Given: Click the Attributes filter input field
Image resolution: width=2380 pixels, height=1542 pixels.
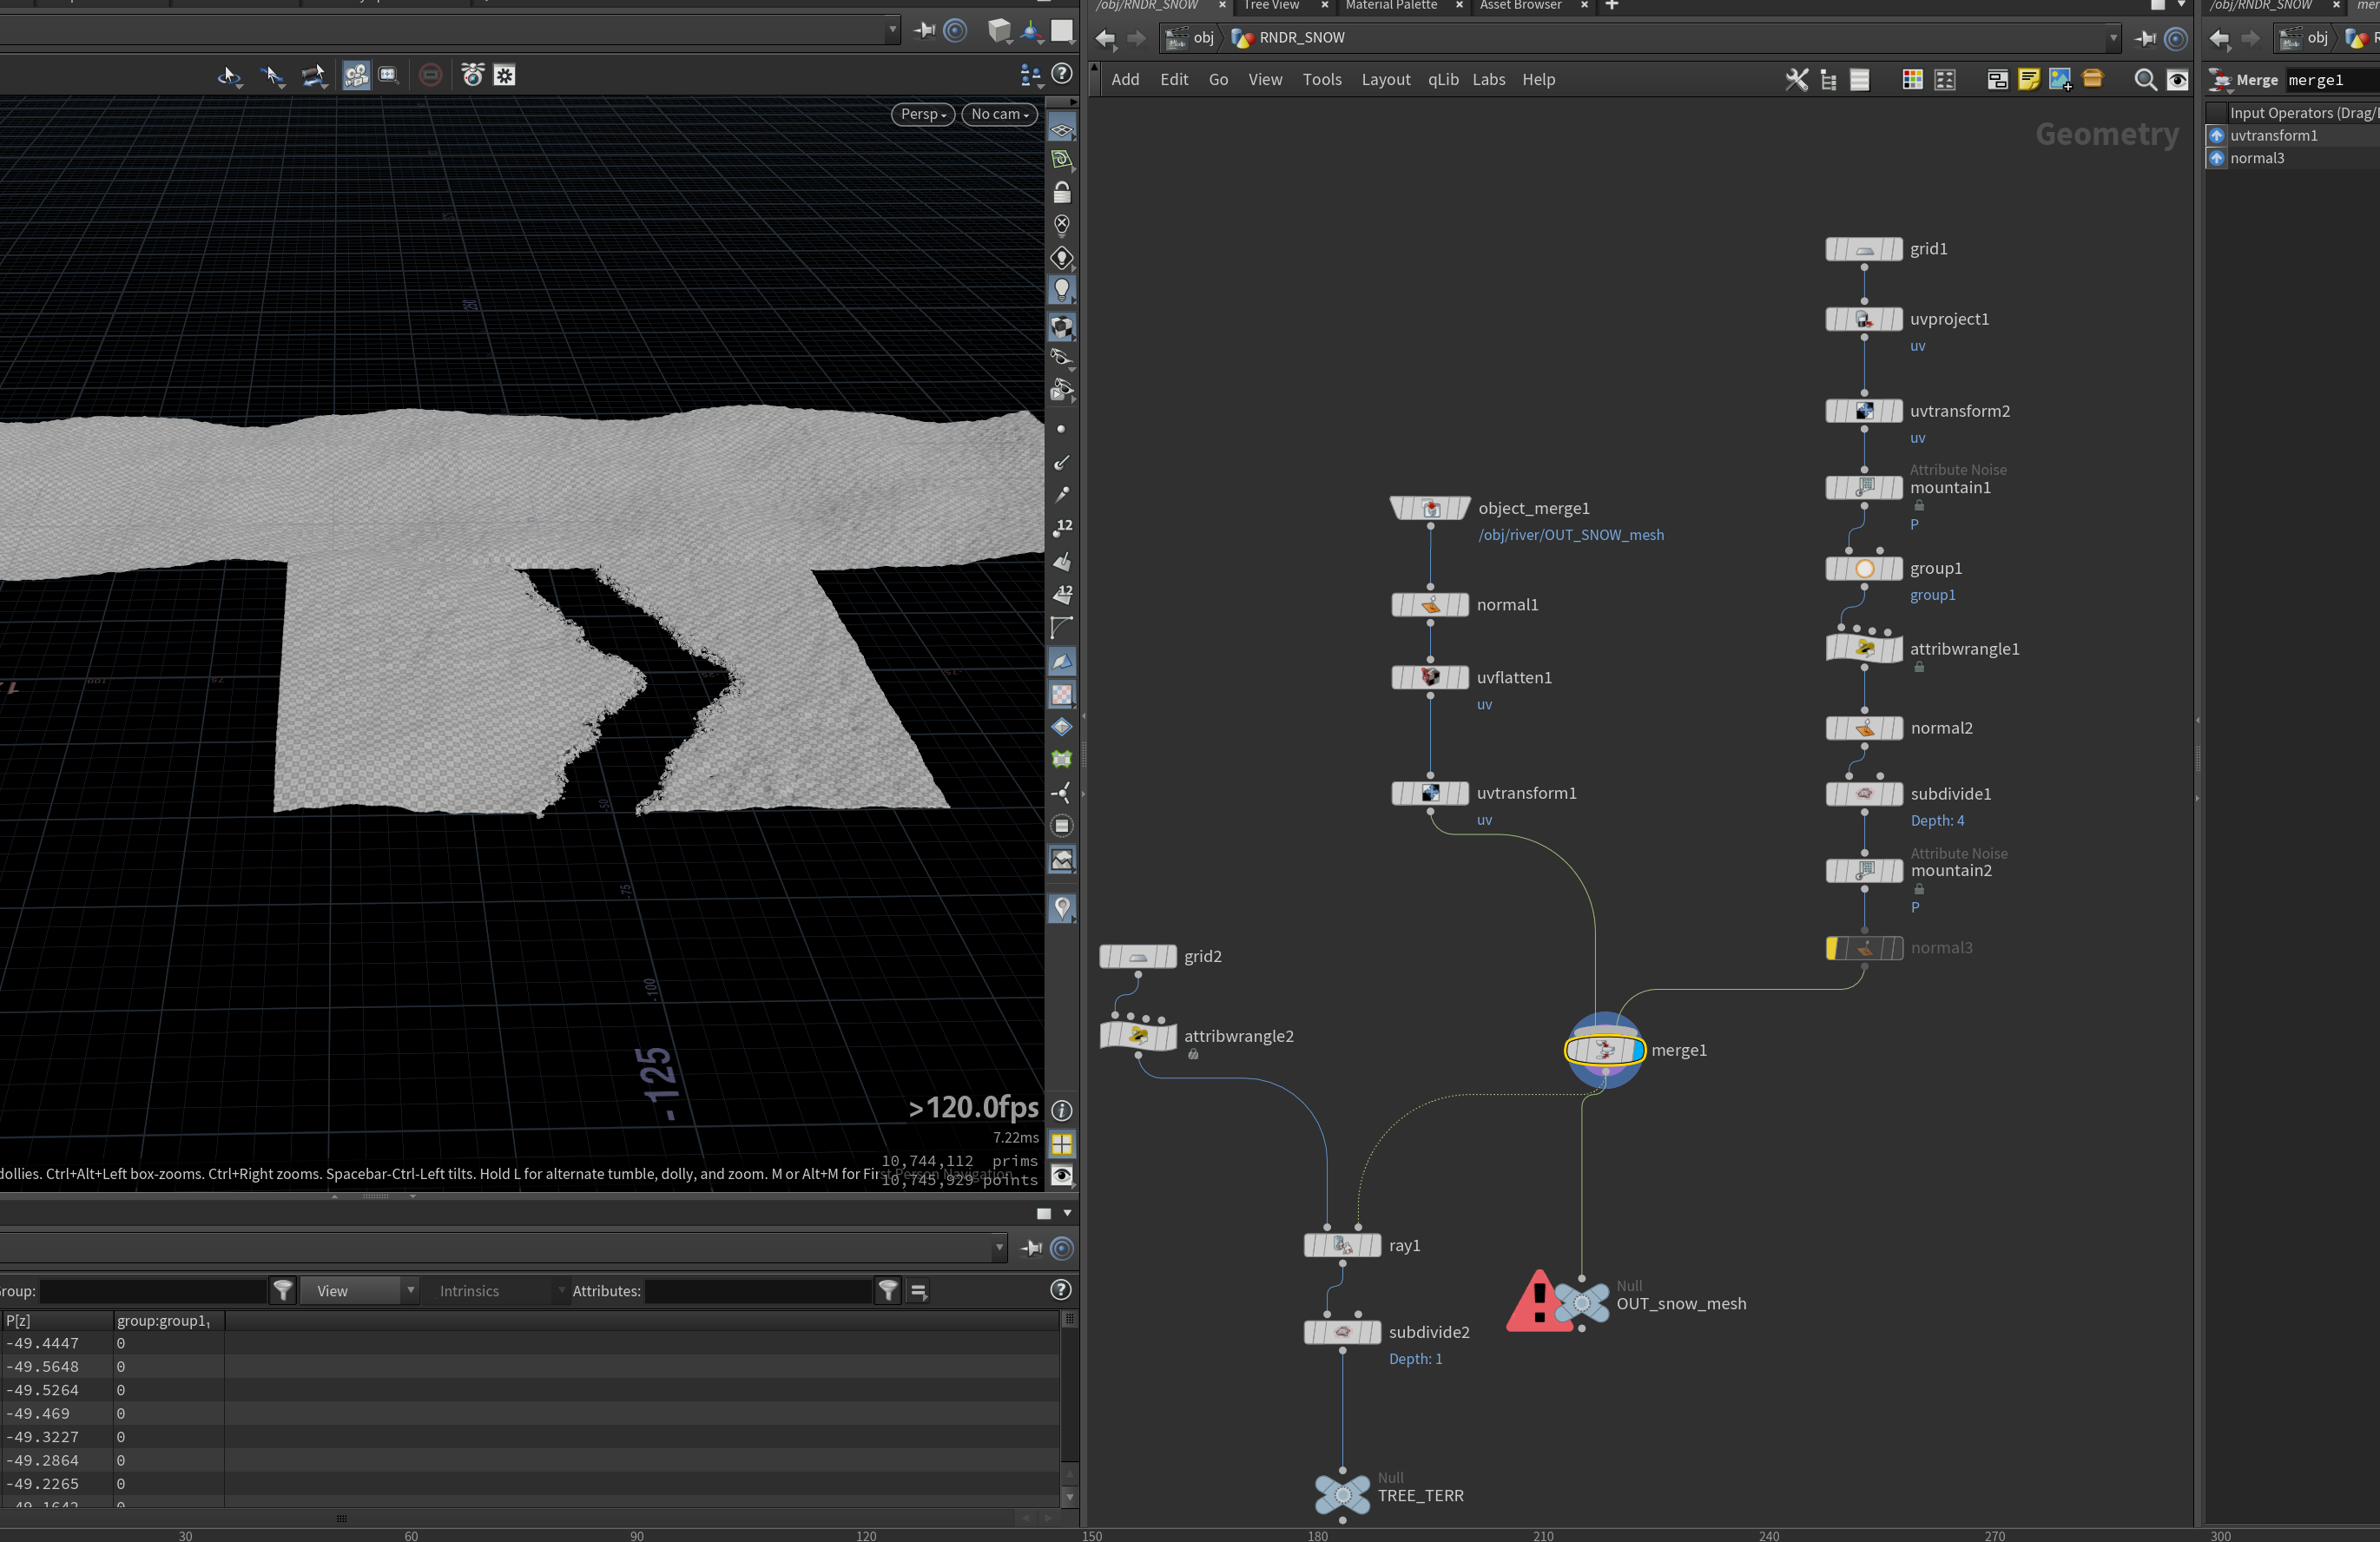Looking at the screenshot, I should click(x=759, y=1291).
